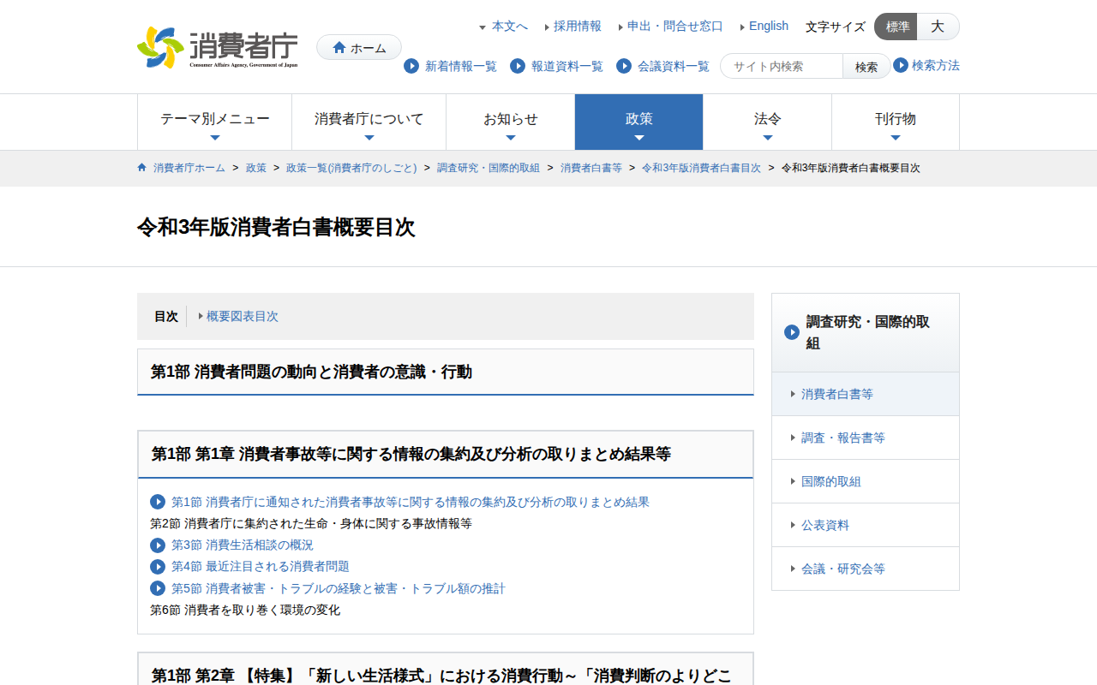Set text size to 標準
This screenshot has height=685, width=1097.
[896, 27]
